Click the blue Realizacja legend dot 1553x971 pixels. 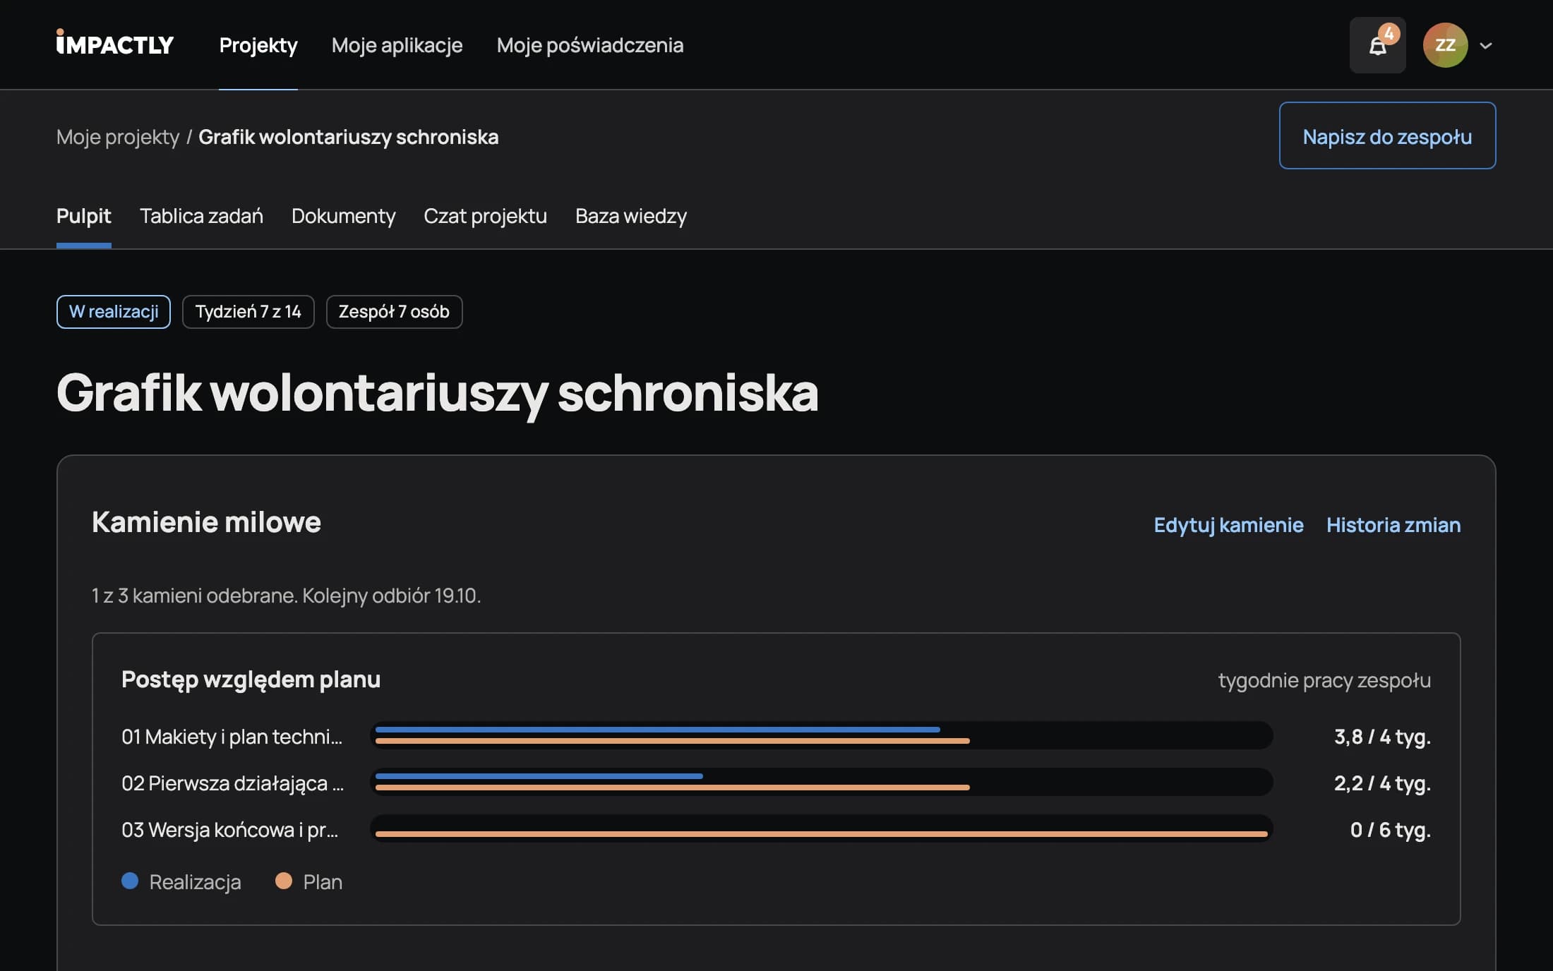130,881
